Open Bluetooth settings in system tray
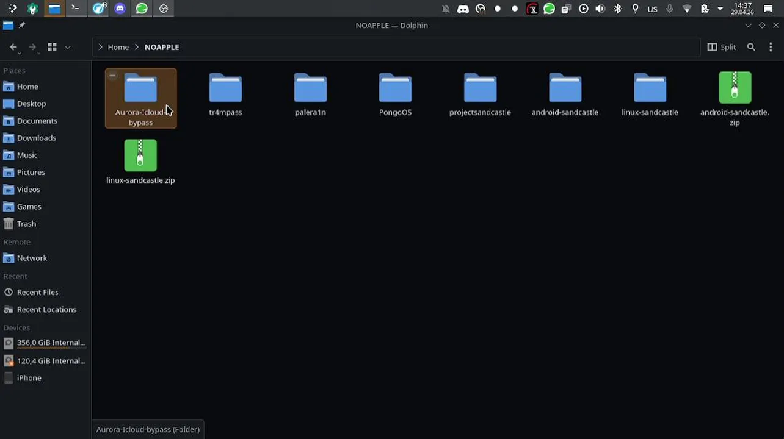Image resolution: width=784 pixels, height=439 pixels. click(618, 9)
